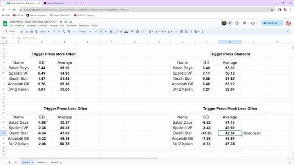Open the Strumenti menu
The image size is (294, 165).
coord(72,26)
